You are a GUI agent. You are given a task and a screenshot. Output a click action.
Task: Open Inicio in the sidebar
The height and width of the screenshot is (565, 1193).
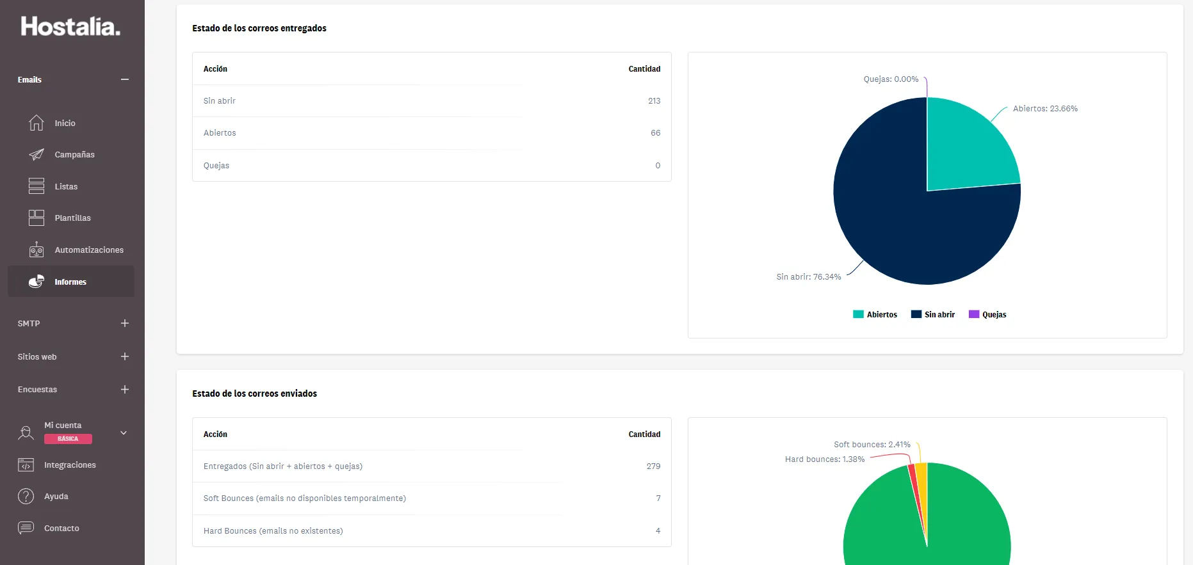pos(65,123)
